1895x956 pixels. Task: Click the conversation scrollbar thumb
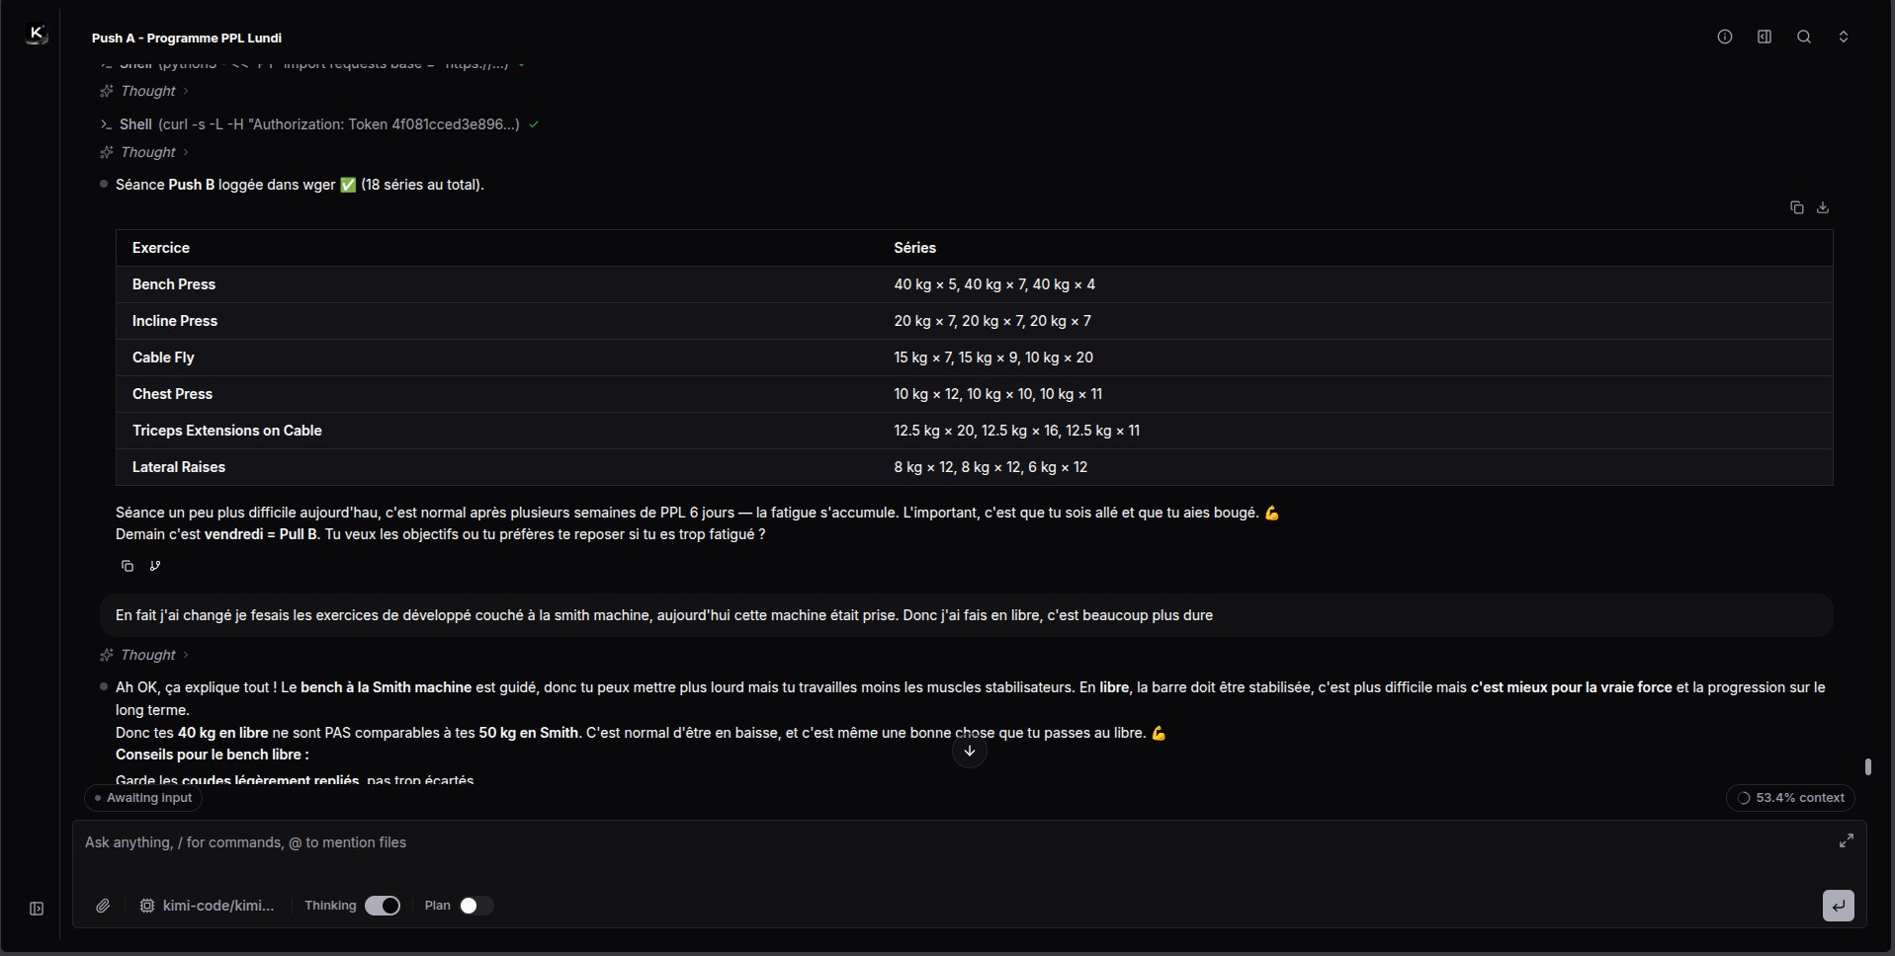(x=1867, y=766)
